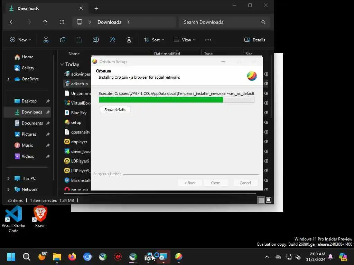The width and height of the screenshot is (354, 265).
Task: Open Orbitum icon on taskbar
Action: 179,257
